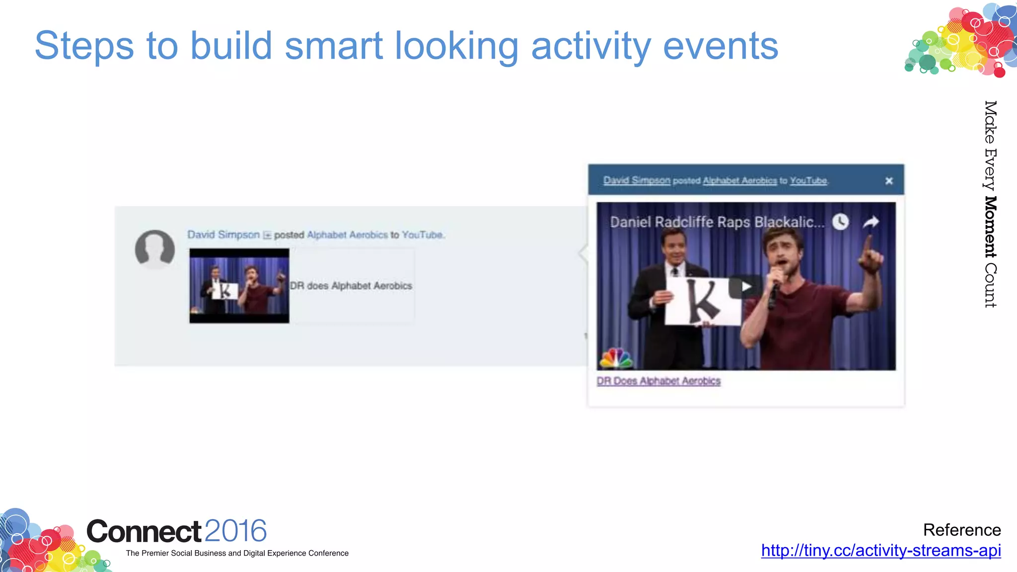This screenshot has width=1017, height=572.
Task: Click the Daniel Radcliffe Raps video title
Action: click(x=717, y=222)
